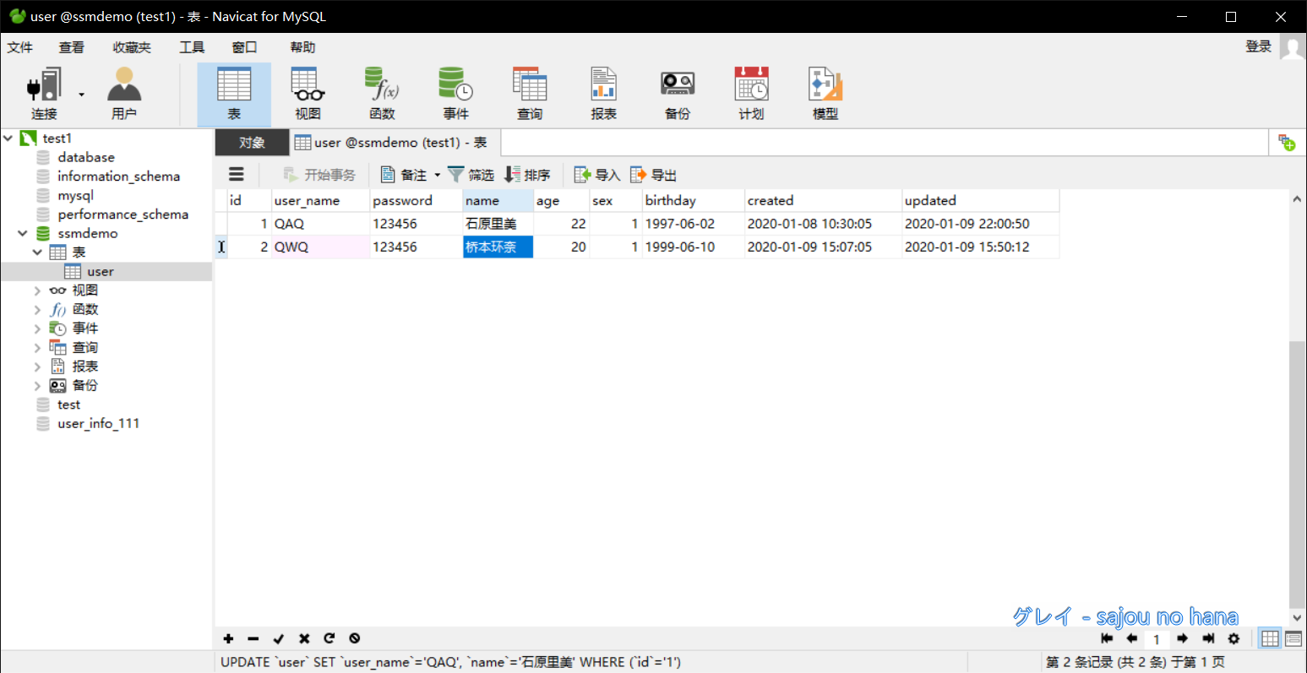Open the 文件 menu
1307x673 pixels.
click(20, 47)
